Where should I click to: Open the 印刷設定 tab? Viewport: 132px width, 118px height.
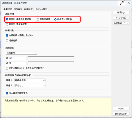point(28,9)
